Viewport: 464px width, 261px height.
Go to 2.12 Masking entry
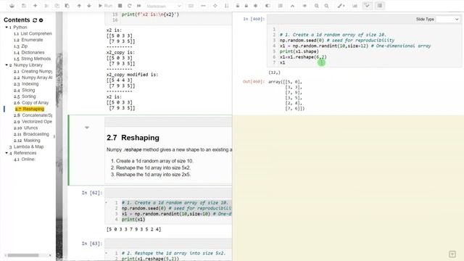[27, 140]
